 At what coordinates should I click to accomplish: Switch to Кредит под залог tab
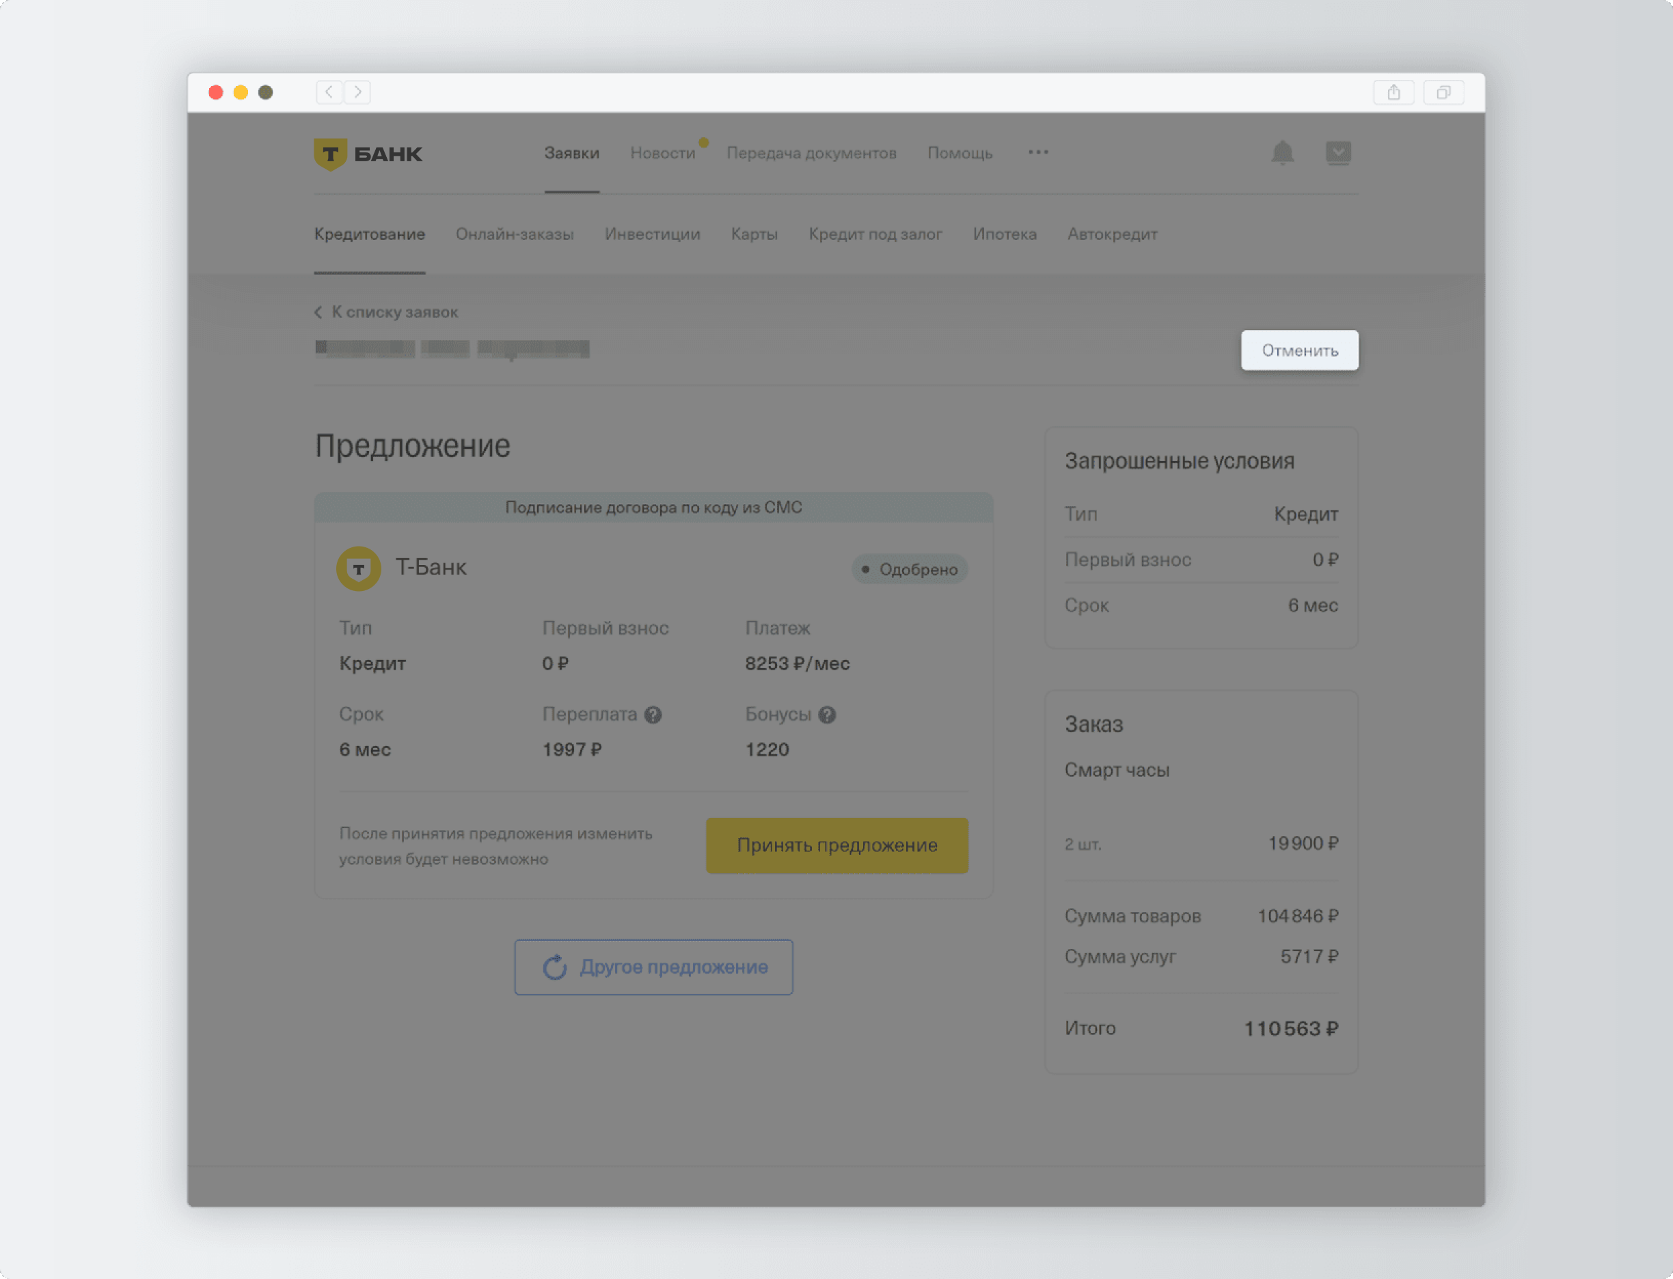click(875, 234)
